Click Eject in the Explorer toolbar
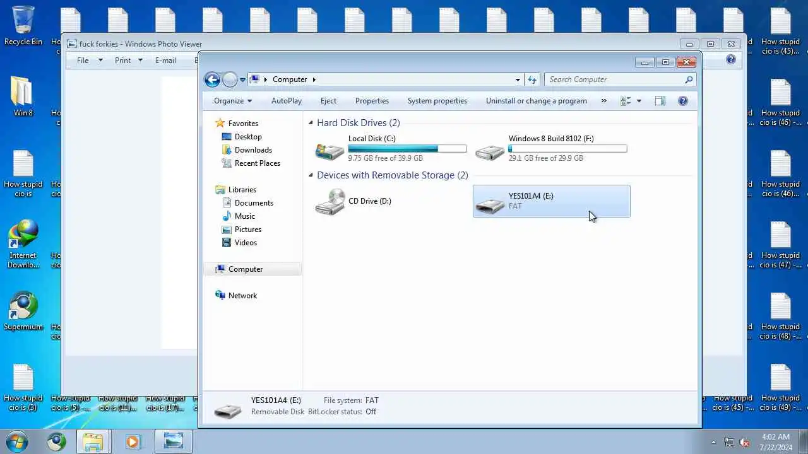This screenshot has height=454, width=808. 328,101
